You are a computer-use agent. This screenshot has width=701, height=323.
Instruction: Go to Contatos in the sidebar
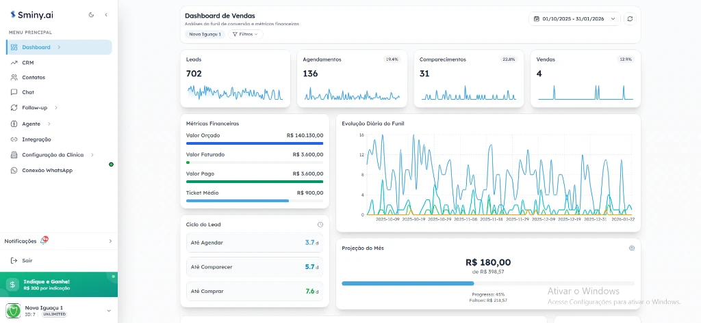pos(33,77)
